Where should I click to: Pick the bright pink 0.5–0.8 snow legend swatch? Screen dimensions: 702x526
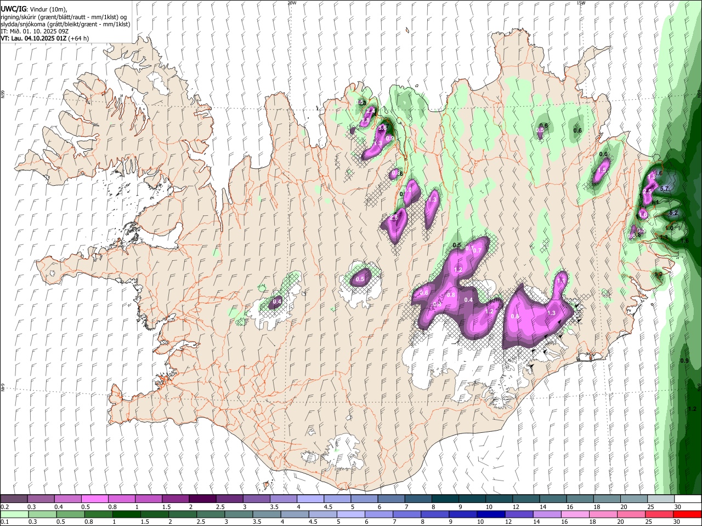(94, 499)
